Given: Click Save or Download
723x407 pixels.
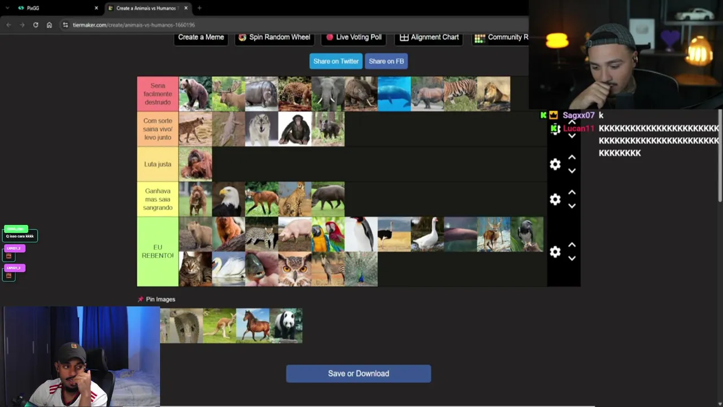Looking at the screenshot, I should 359,374.
